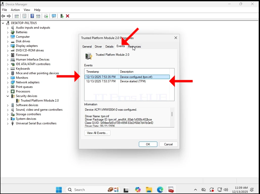260x194 pixels.
Task: Click the Add drivers green-arrow computer icon
Action: click(x=62, y=16)
